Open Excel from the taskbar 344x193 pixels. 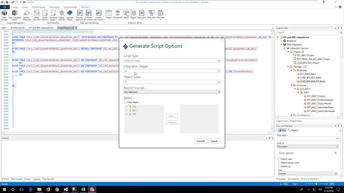pos(83,189)
